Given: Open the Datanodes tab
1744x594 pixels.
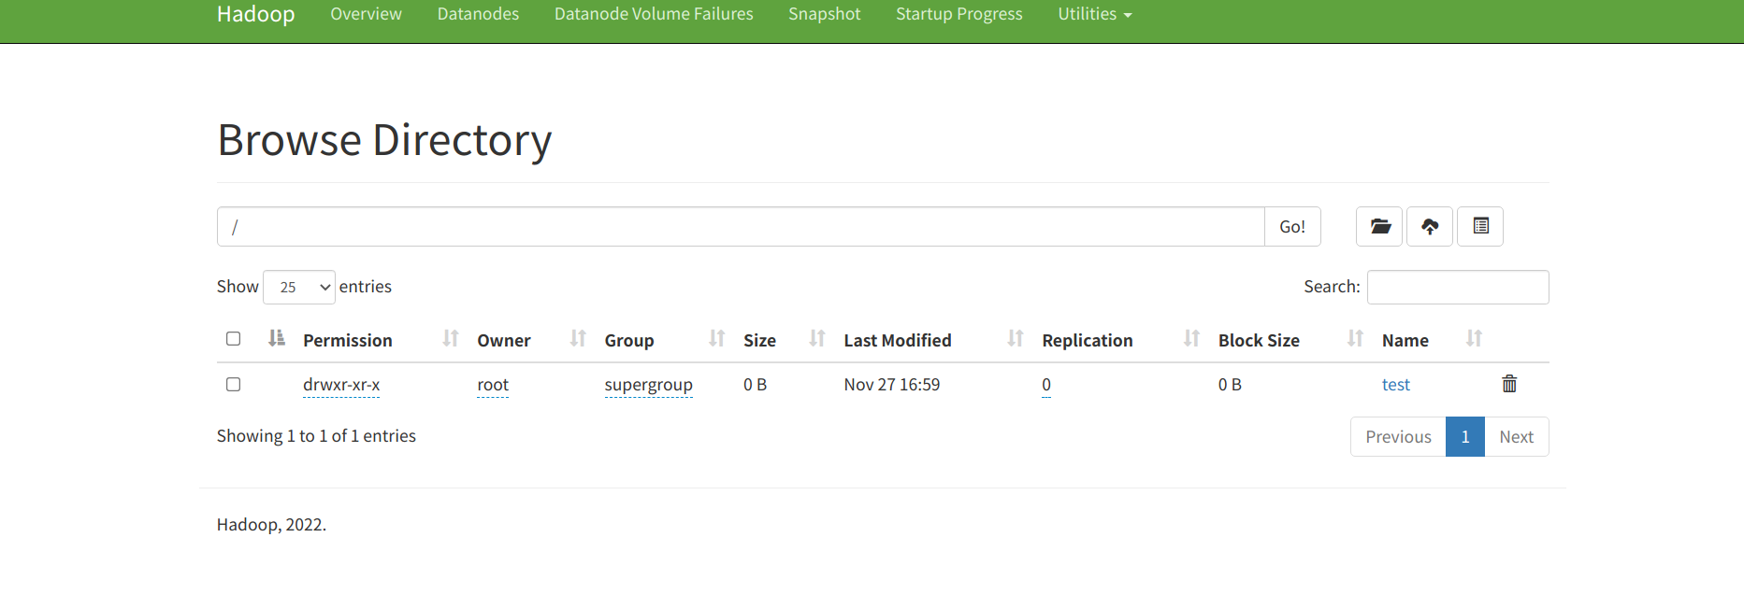Looking at the screenshot, I should [478, 14].
